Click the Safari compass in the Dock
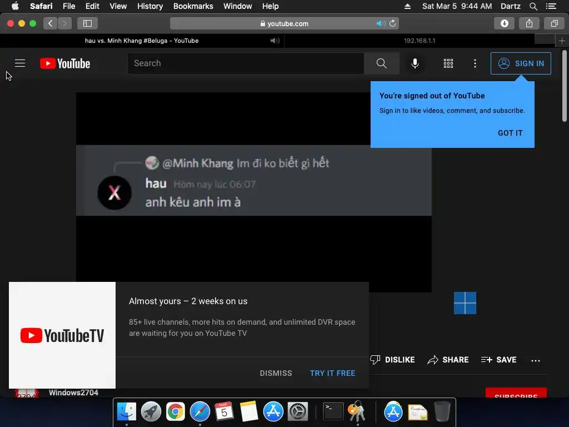Screen dimensions: 569x427 (x=200, y=412)
